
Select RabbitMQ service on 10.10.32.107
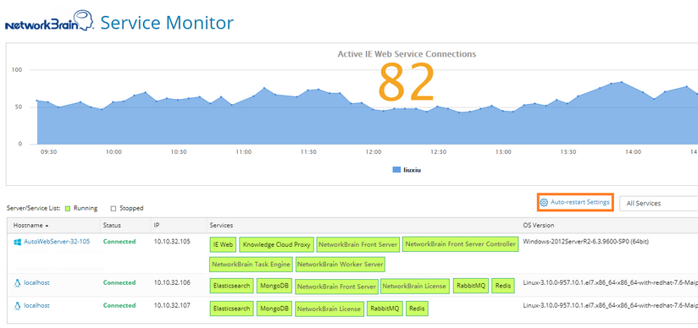coord(385,309)
